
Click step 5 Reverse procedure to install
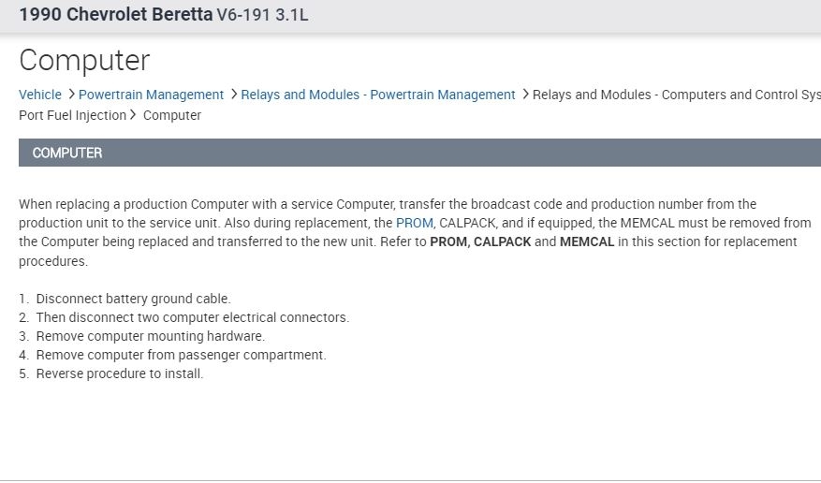click(x=119, y=373)
